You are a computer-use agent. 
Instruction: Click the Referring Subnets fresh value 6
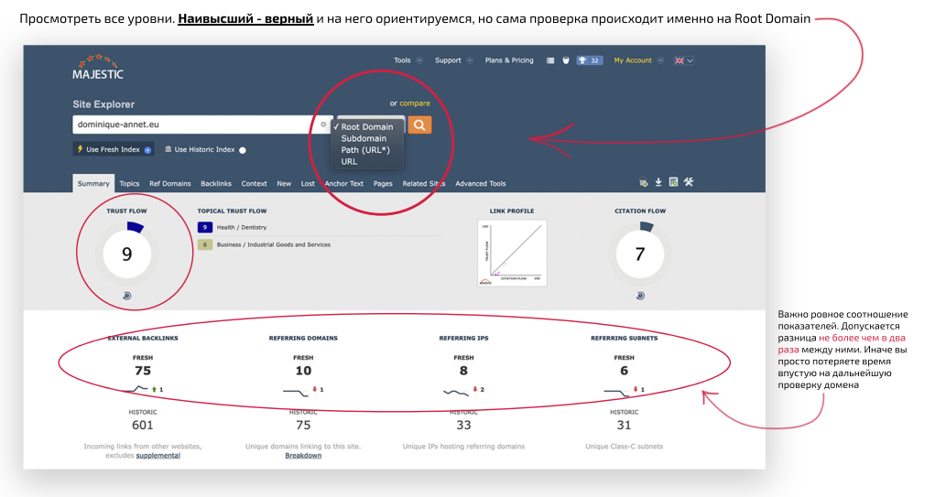point(624,371)
